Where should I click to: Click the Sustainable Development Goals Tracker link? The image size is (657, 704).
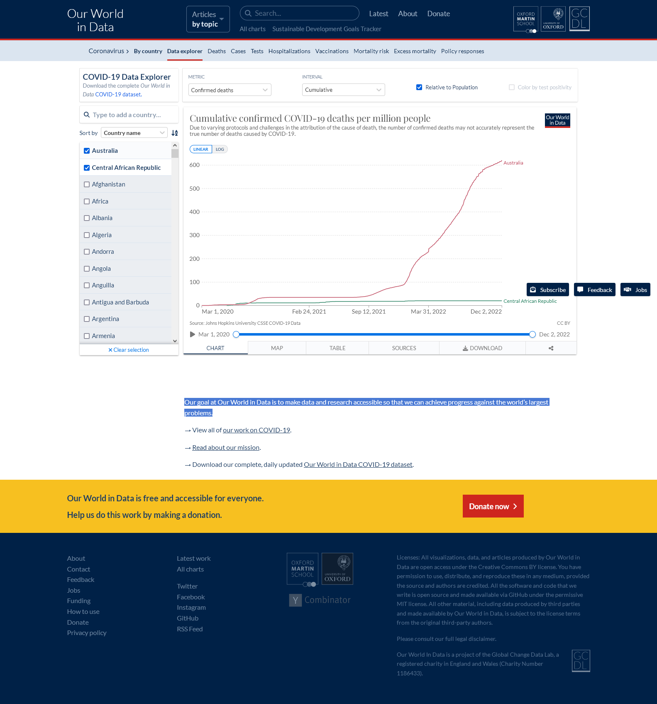click(x=327, y=29)
